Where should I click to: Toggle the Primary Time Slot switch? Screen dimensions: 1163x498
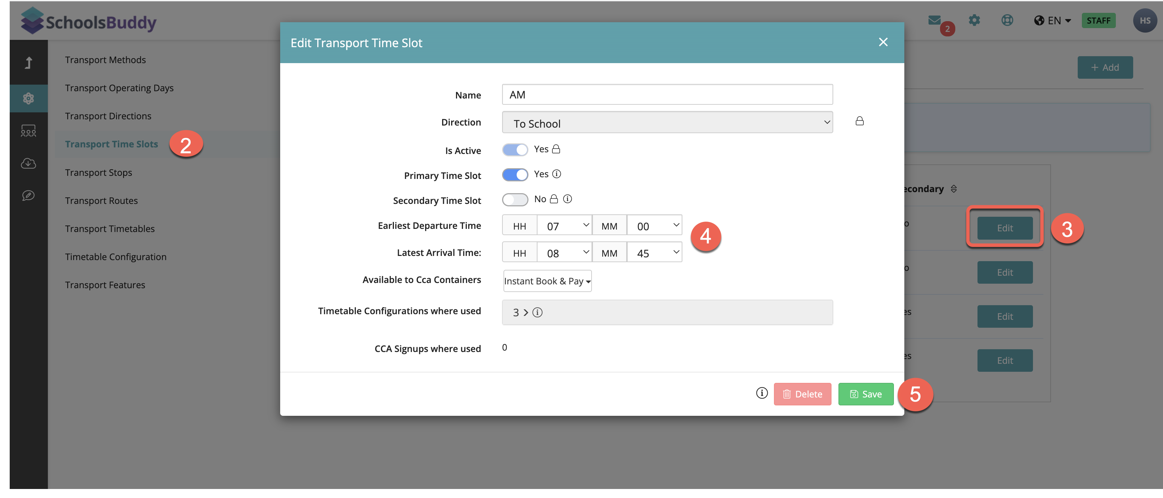click(x=515, y=175)
